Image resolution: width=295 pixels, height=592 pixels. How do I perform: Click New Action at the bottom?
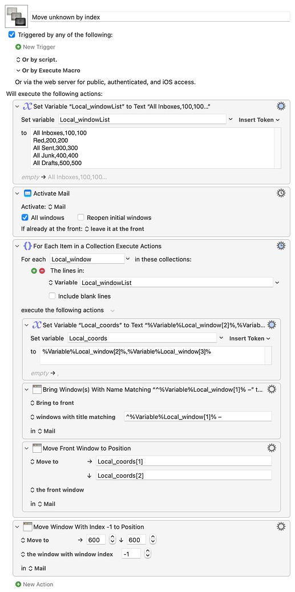[34, 584]
